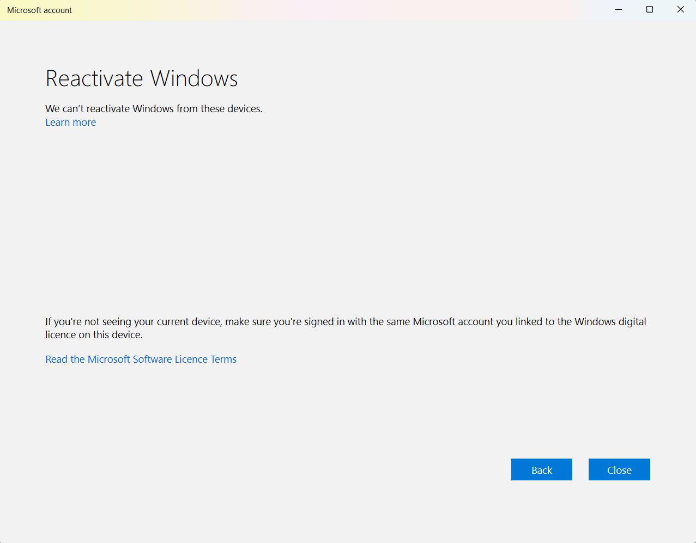Screen dimensions: 696x543
Task: Click the reactivation failure message text
Action: (153, 108)
